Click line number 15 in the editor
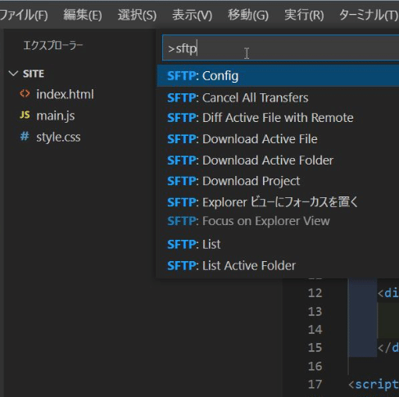Viewport: 399px width, 397px height. [x=315, y=348]
